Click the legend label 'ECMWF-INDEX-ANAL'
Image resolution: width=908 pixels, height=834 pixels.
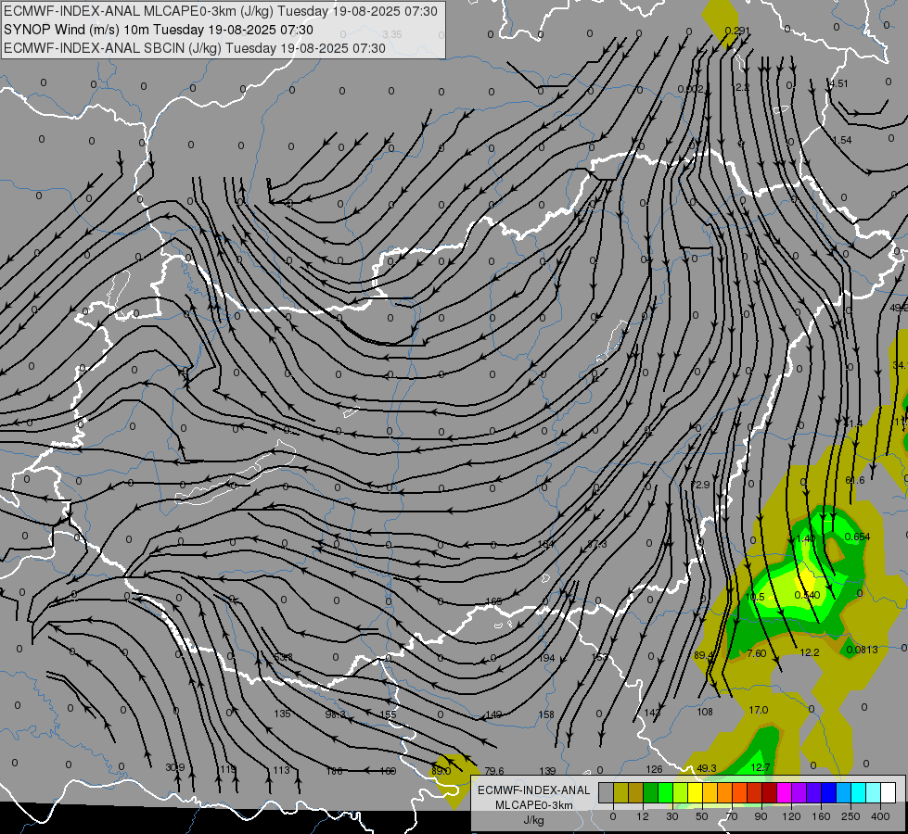click(534, 790)
